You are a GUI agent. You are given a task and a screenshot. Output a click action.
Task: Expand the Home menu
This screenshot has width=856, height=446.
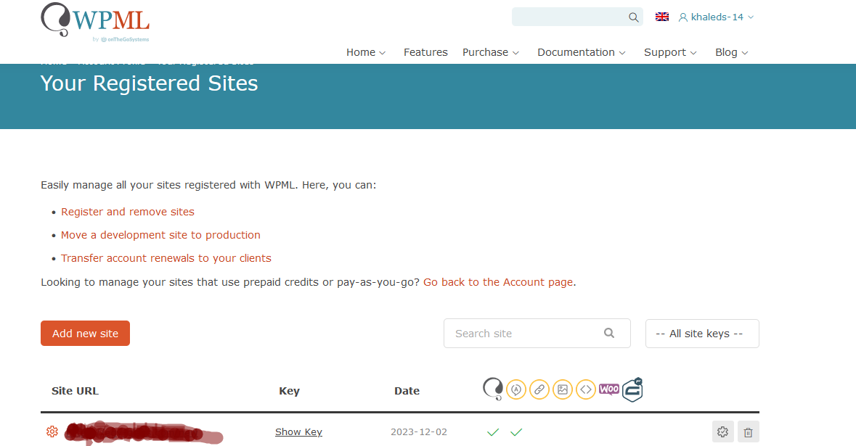(x=366, y=52)
